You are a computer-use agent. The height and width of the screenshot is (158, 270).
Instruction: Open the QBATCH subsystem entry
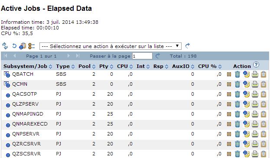pos(23,74)
